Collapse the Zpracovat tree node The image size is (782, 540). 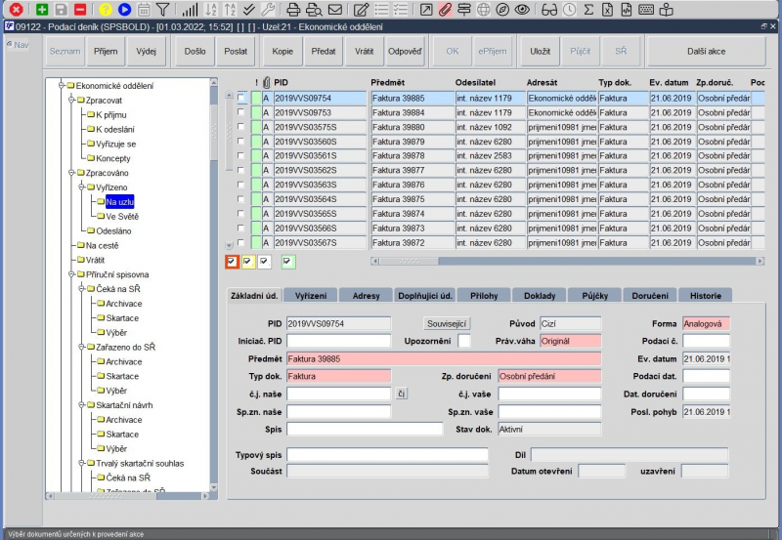(70, 100)
